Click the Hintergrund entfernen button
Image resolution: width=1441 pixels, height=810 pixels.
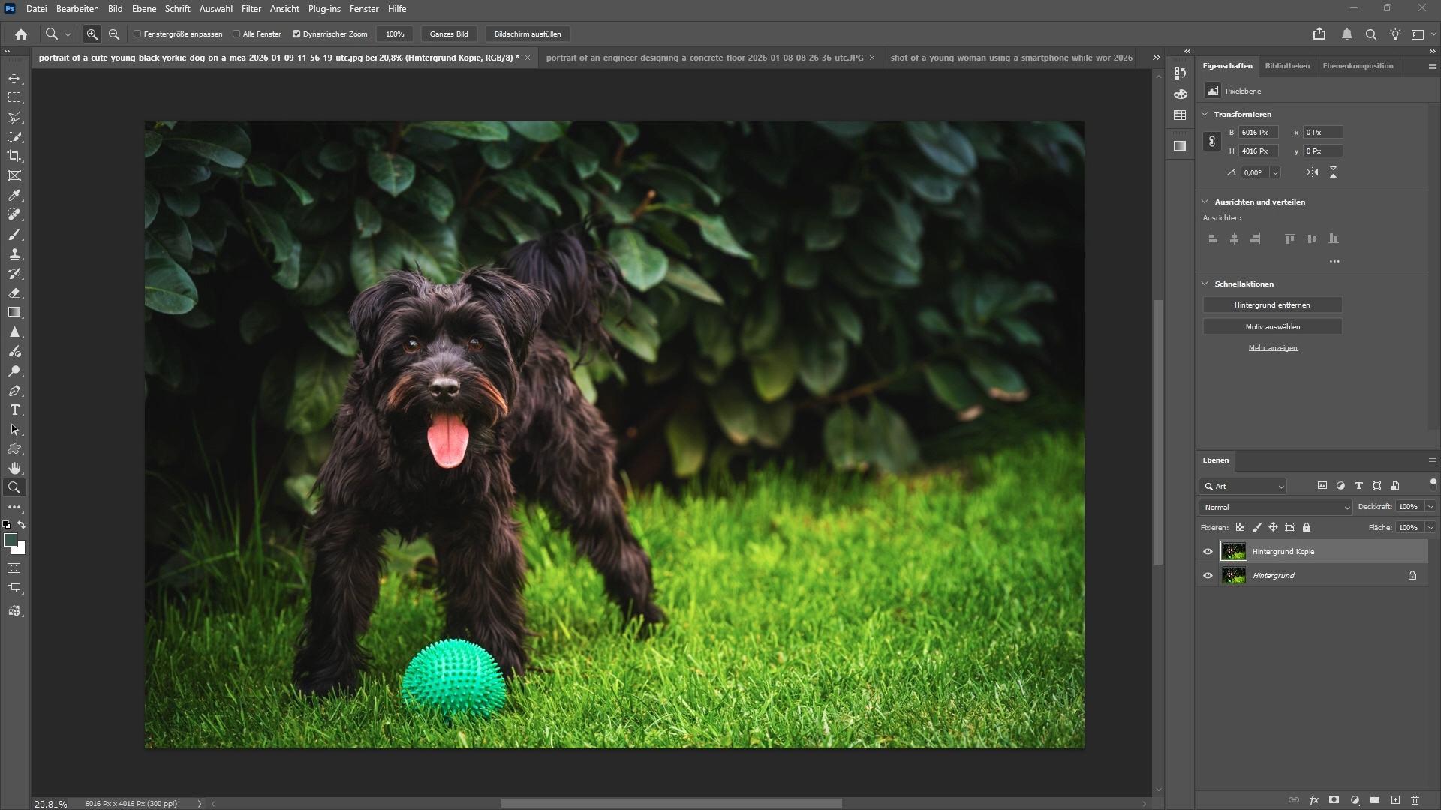(x=1272, y=304)
